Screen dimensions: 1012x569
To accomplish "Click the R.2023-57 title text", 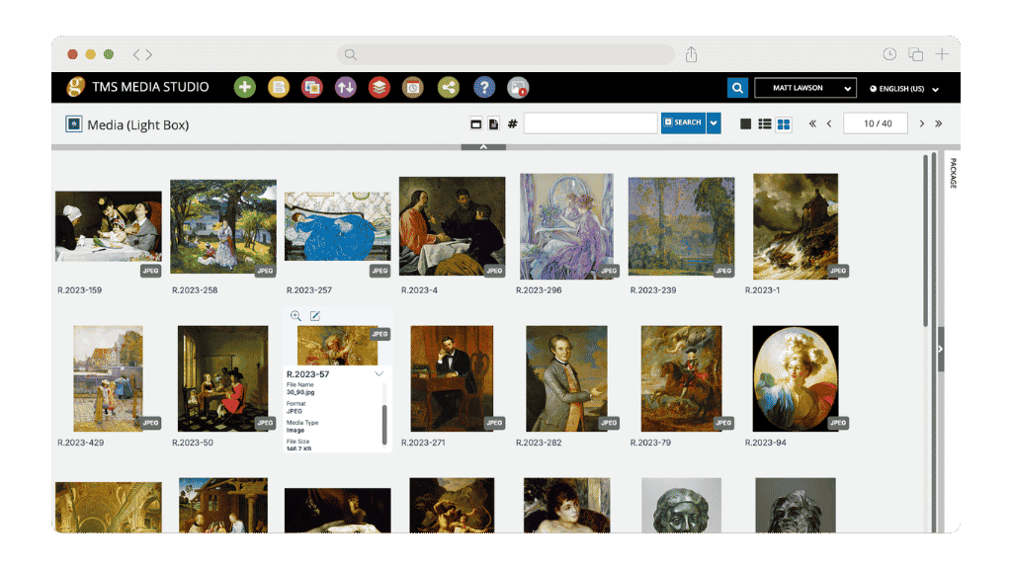I will click(308, 374).
